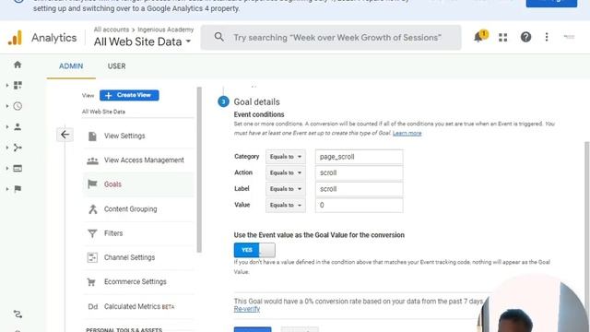The height and width of the screenshot is (332, 590).
Task: Click the Action value field
Action: 359,172
